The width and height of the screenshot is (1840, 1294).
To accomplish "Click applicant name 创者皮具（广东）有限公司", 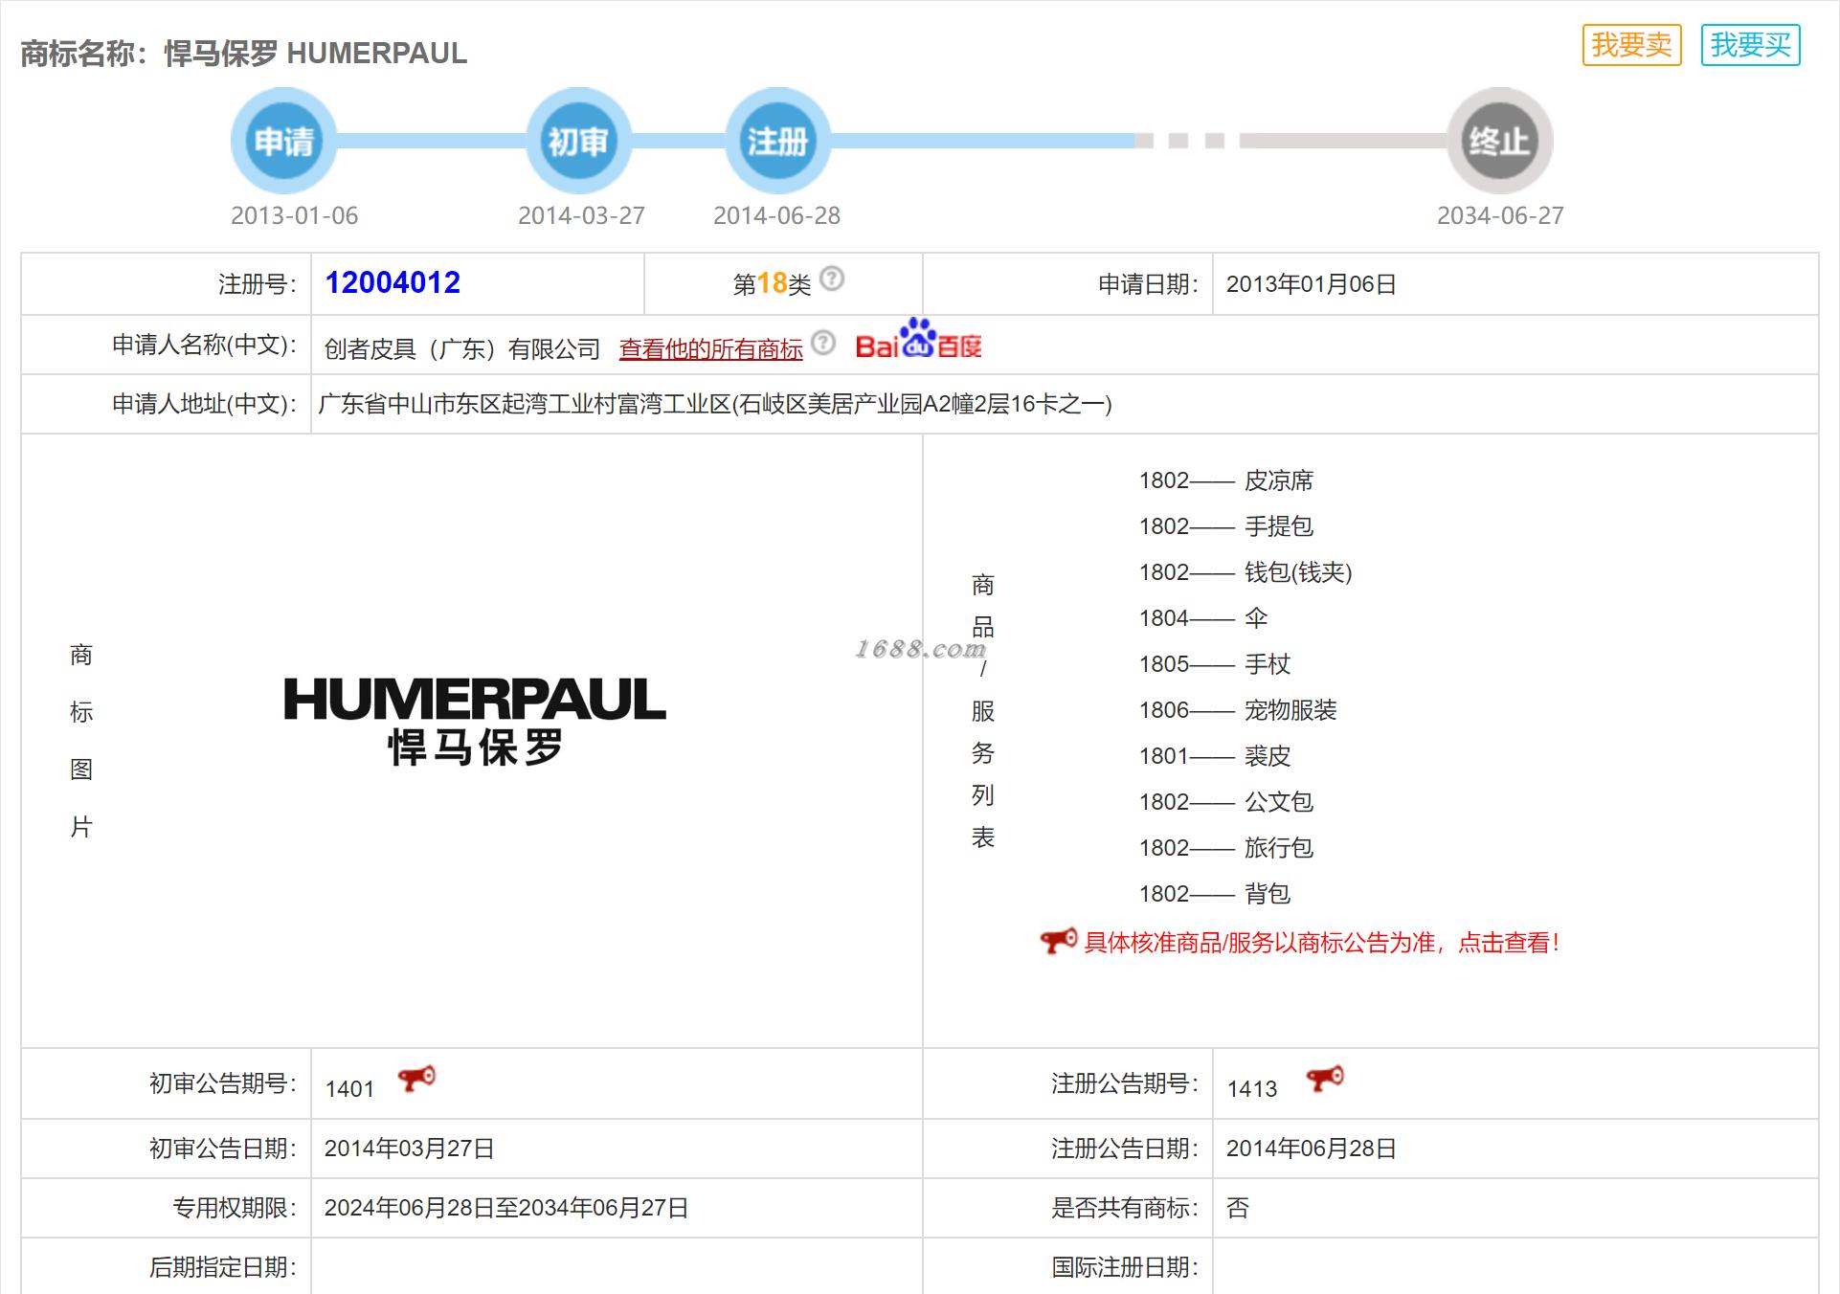I will [x=462, y=349].
